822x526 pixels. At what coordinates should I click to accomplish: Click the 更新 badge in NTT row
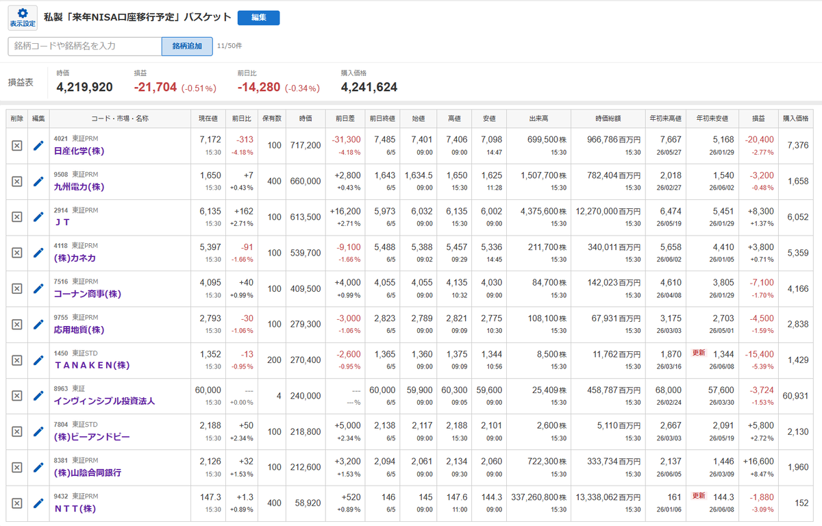click(x=699, y=497)
